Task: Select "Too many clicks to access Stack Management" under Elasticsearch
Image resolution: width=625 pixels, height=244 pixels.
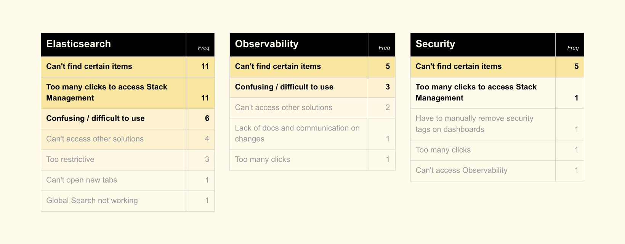Action: 107,92
